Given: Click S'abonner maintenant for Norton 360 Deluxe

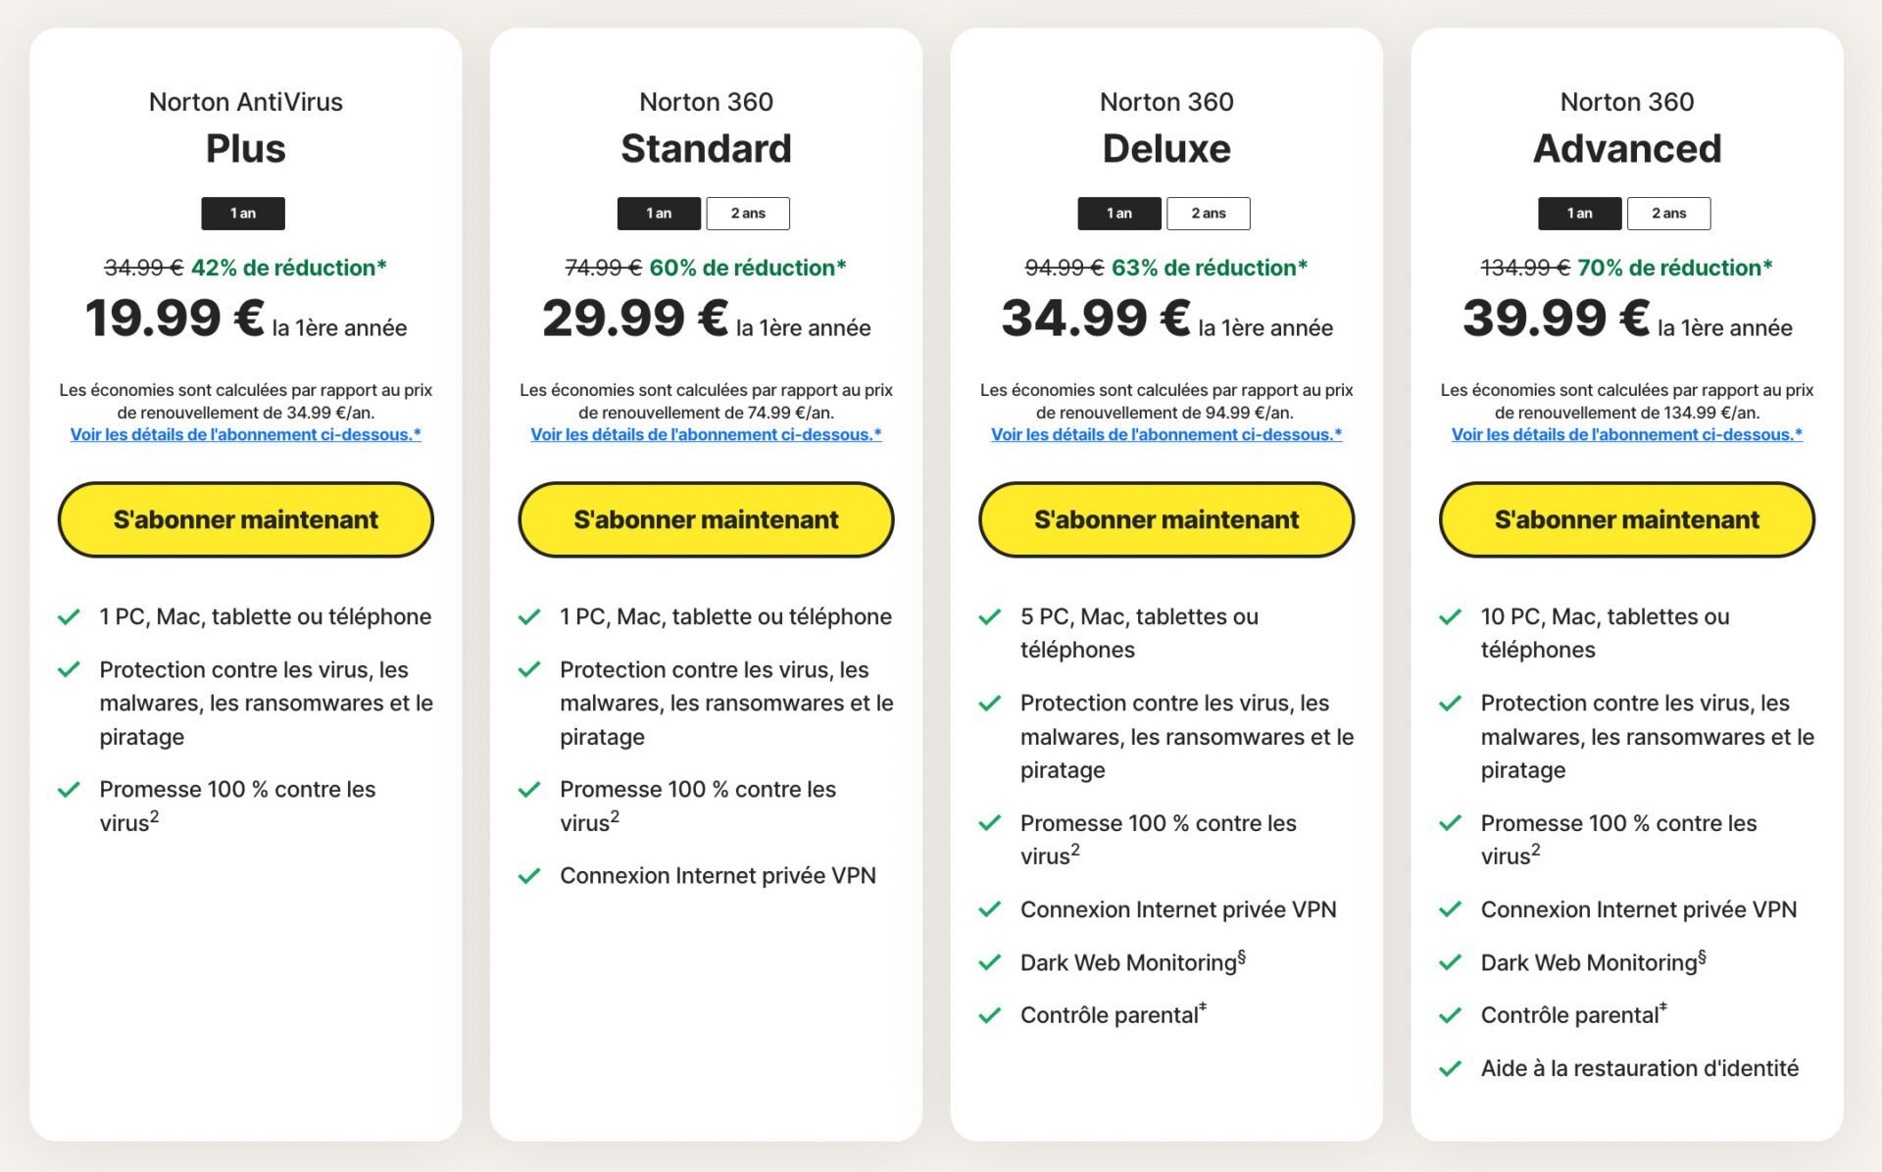Looking at the screenshot, I should (x=1166, y=519).
